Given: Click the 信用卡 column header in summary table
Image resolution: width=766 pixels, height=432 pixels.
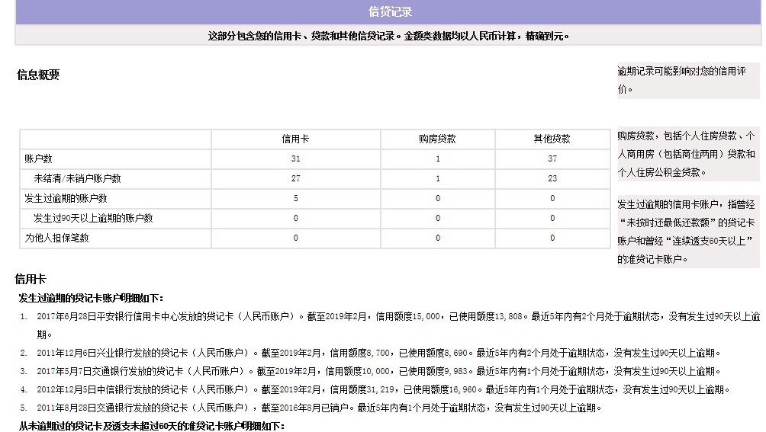Looking at the screenshot, I should click(x=295, y=139).
